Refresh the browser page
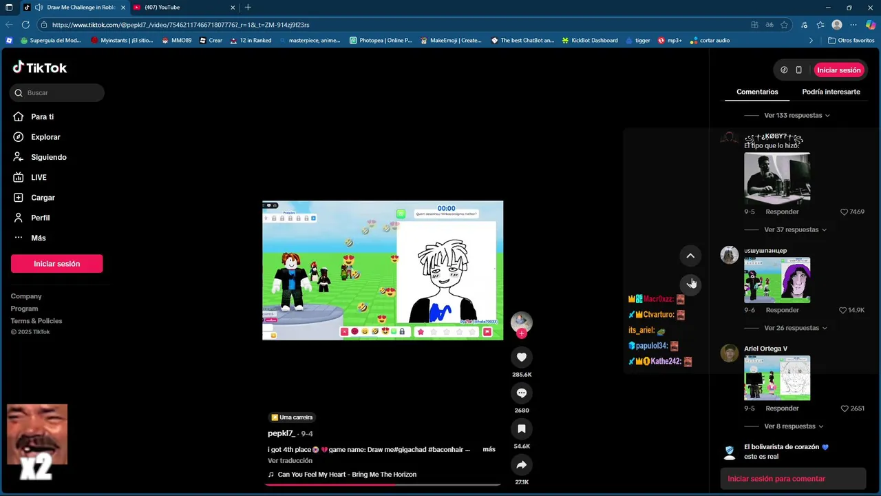The image size is (881, 496). coord(25,24)
